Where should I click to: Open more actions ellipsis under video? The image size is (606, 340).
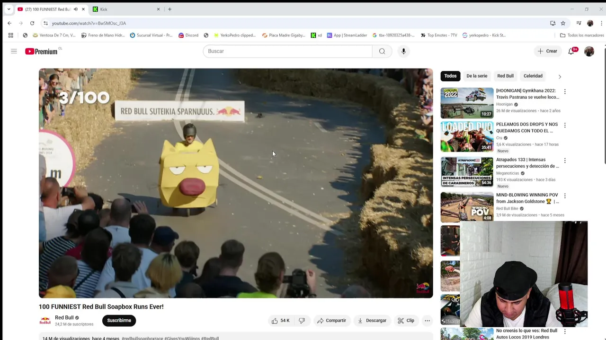coord(427,321)
